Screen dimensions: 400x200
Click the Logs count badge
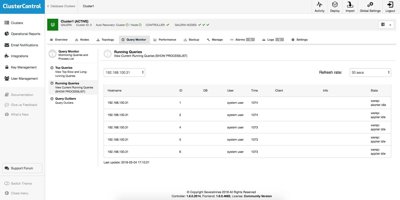pos(279,39)
